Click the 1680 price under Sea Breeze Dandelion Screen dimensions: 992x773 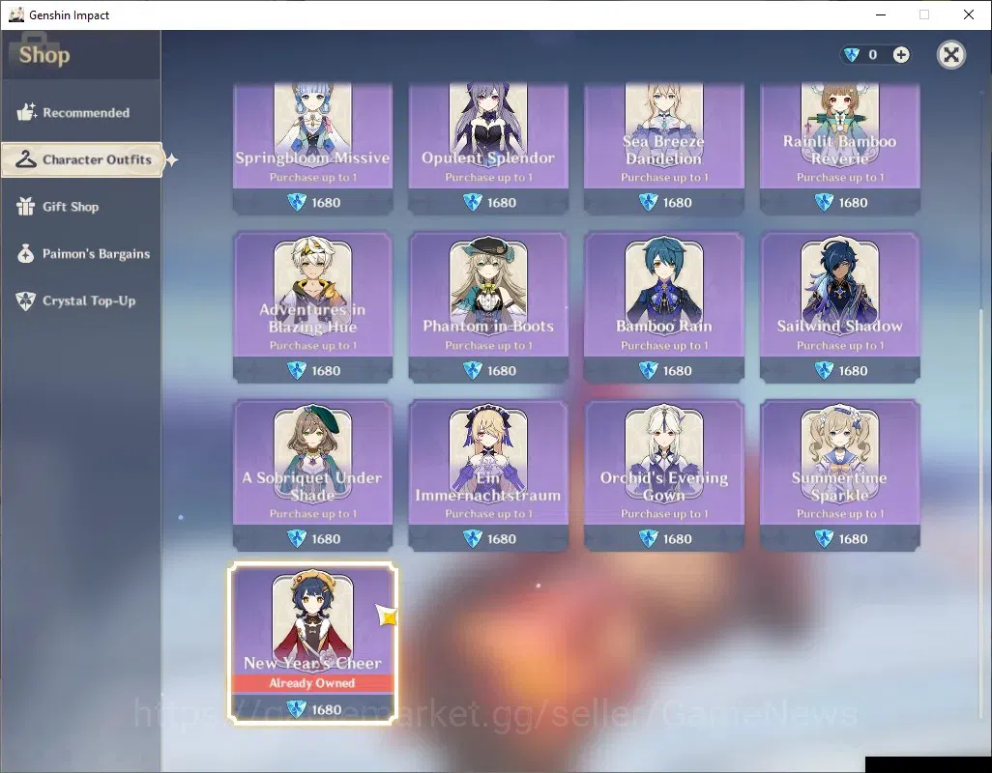[x=677, y=203]
